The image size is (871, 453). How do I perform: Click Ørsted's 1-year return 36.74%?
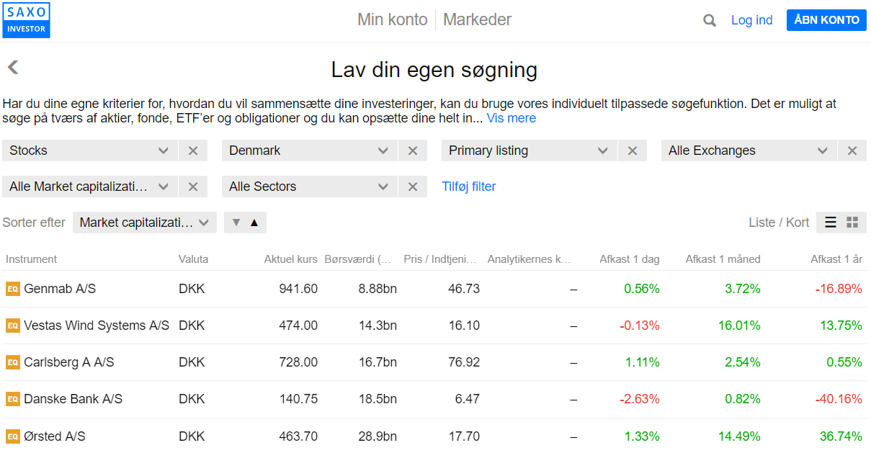[841, 436]
